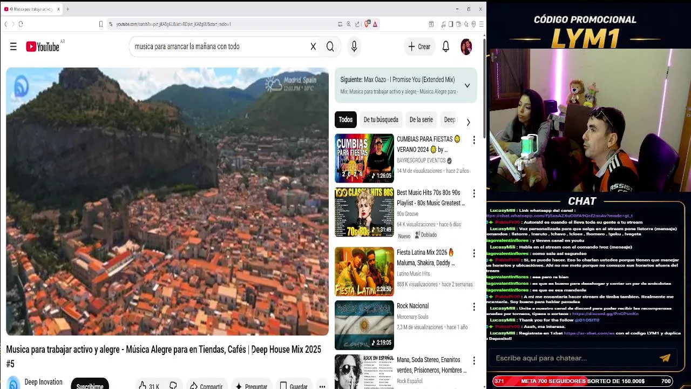Open the YouTube guide hamburger menu

pyautogui.click(x=13, y=46)
